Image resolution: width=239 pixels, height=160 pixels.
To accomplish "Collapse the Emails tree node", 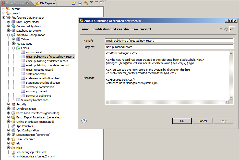I will click(14, 48).
